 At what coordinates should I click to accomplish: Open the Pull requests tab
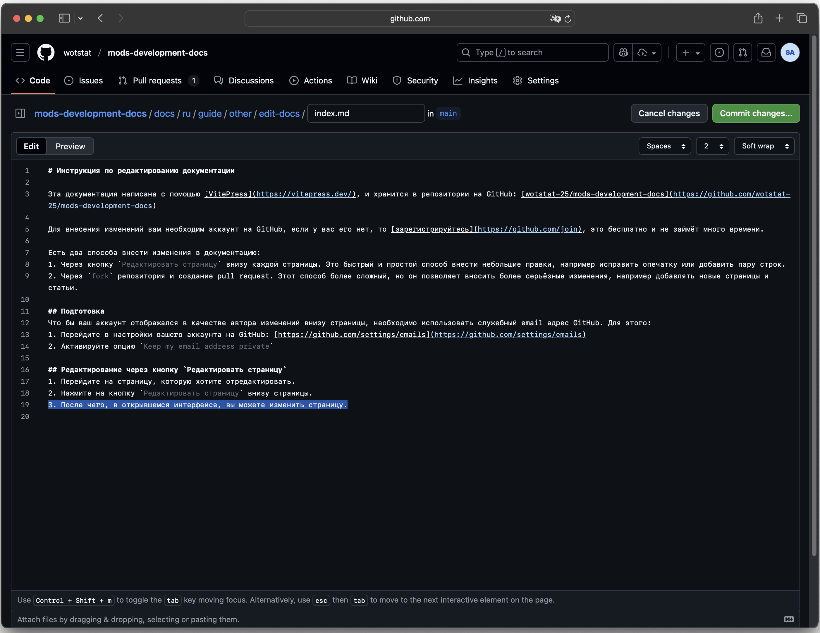(157, 81)
